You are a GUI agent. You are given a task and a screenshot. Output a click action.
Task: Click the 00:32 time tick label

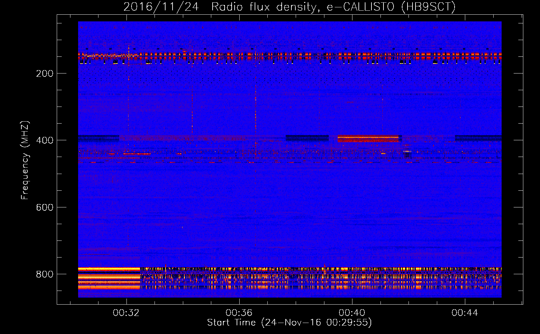[x=126, y=313]
